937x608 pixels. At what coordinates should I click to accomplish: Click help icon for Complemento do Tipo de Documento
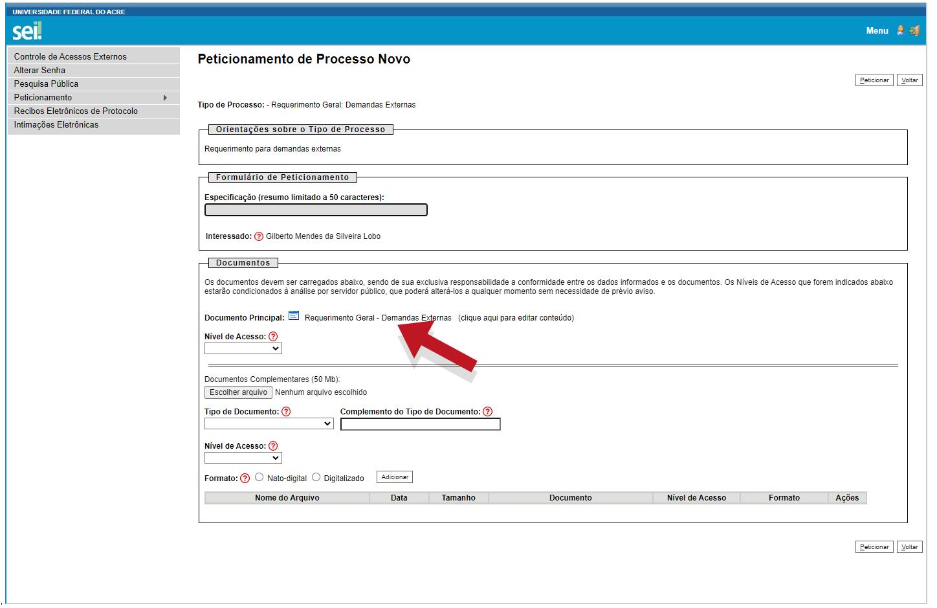[488, 412]
